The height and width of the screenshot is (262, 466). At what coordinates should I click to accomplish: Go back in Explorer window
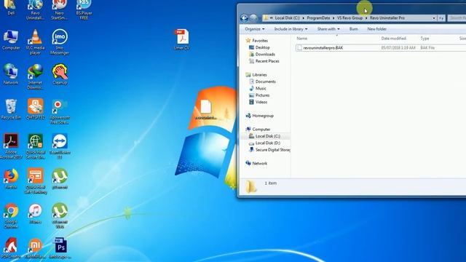[x=244, y=18]
